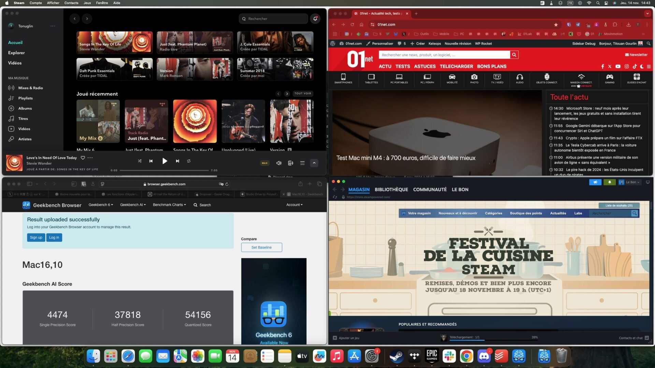Open the Tonuglin profile options menu
Image resolution: width=655 pixels, height=368 pixels.
(53, 26)
